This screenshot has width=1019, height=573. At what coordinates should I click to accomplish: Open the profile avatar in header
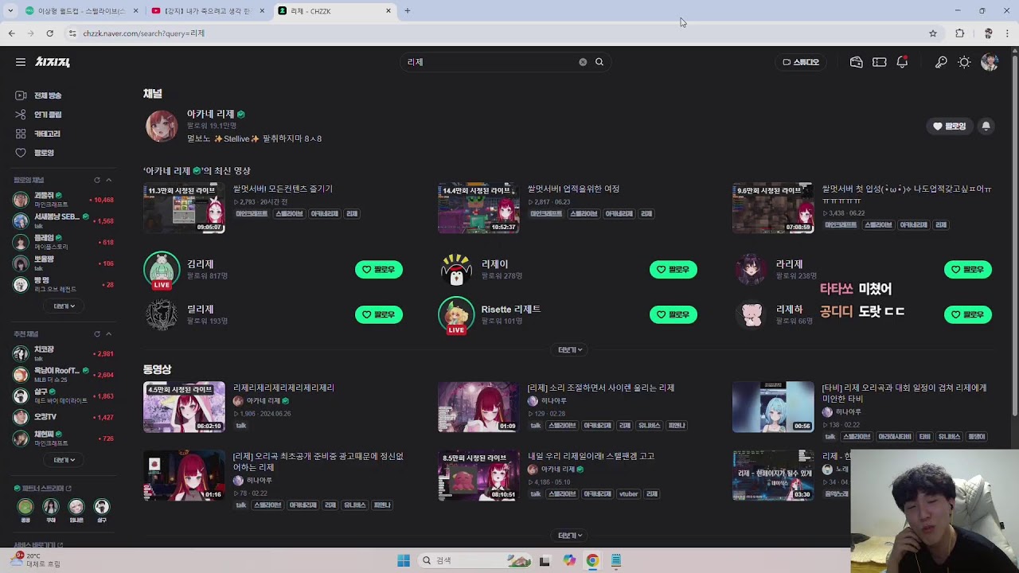pos(990,62)
